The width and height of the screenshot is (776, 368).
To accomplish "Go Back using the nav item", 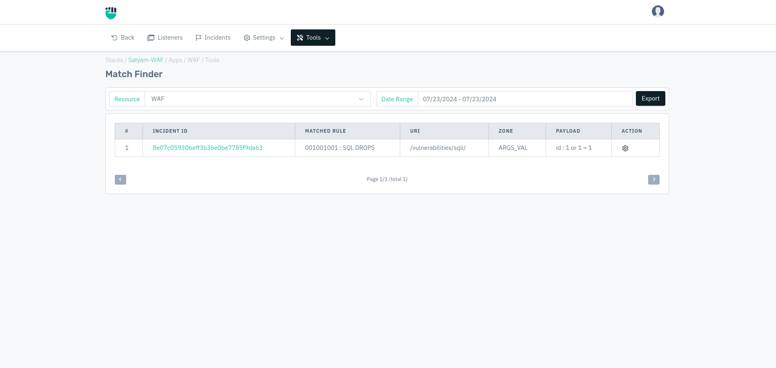I will tap(123, 38).
